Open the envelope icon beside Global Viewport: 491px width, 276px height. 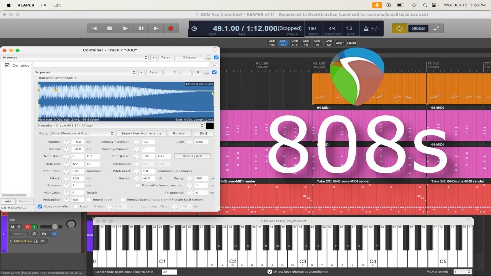pyautogui.click(x=437, y=28)
